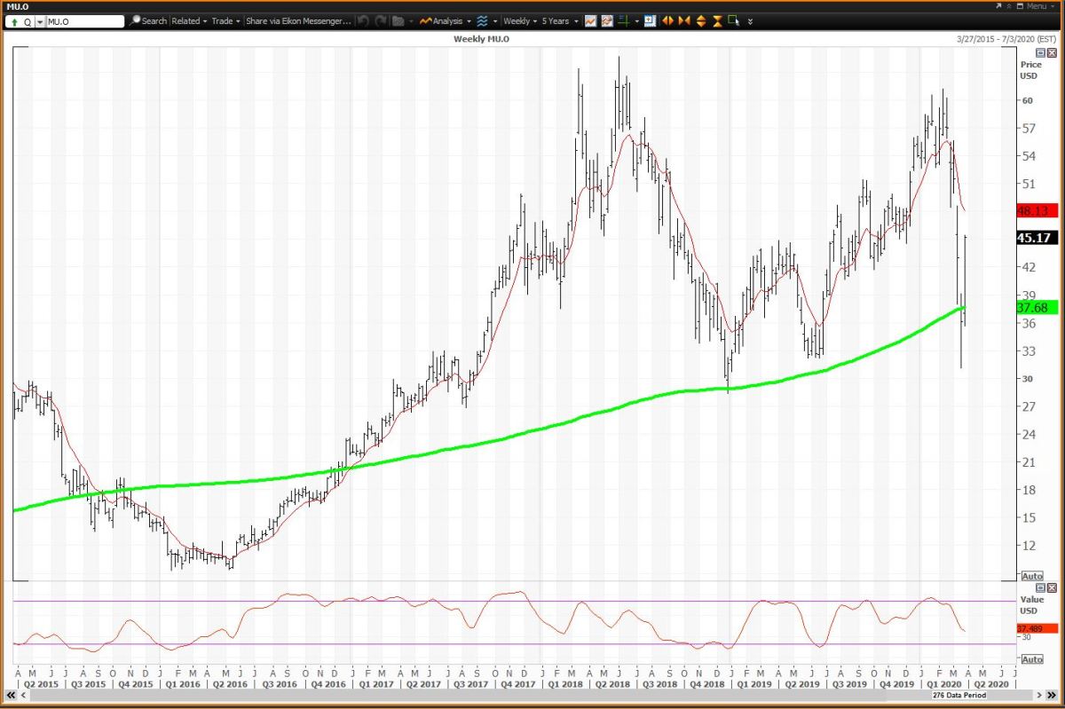The height and width of the screenshot is (709, 1065).
Task: Toggle Auto scaling below the Value panel
Action: pyautogui.click(x=1031, y=658)
